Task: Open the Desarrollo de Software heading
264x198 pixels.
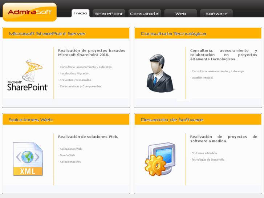Action: (x=172, y=120)
